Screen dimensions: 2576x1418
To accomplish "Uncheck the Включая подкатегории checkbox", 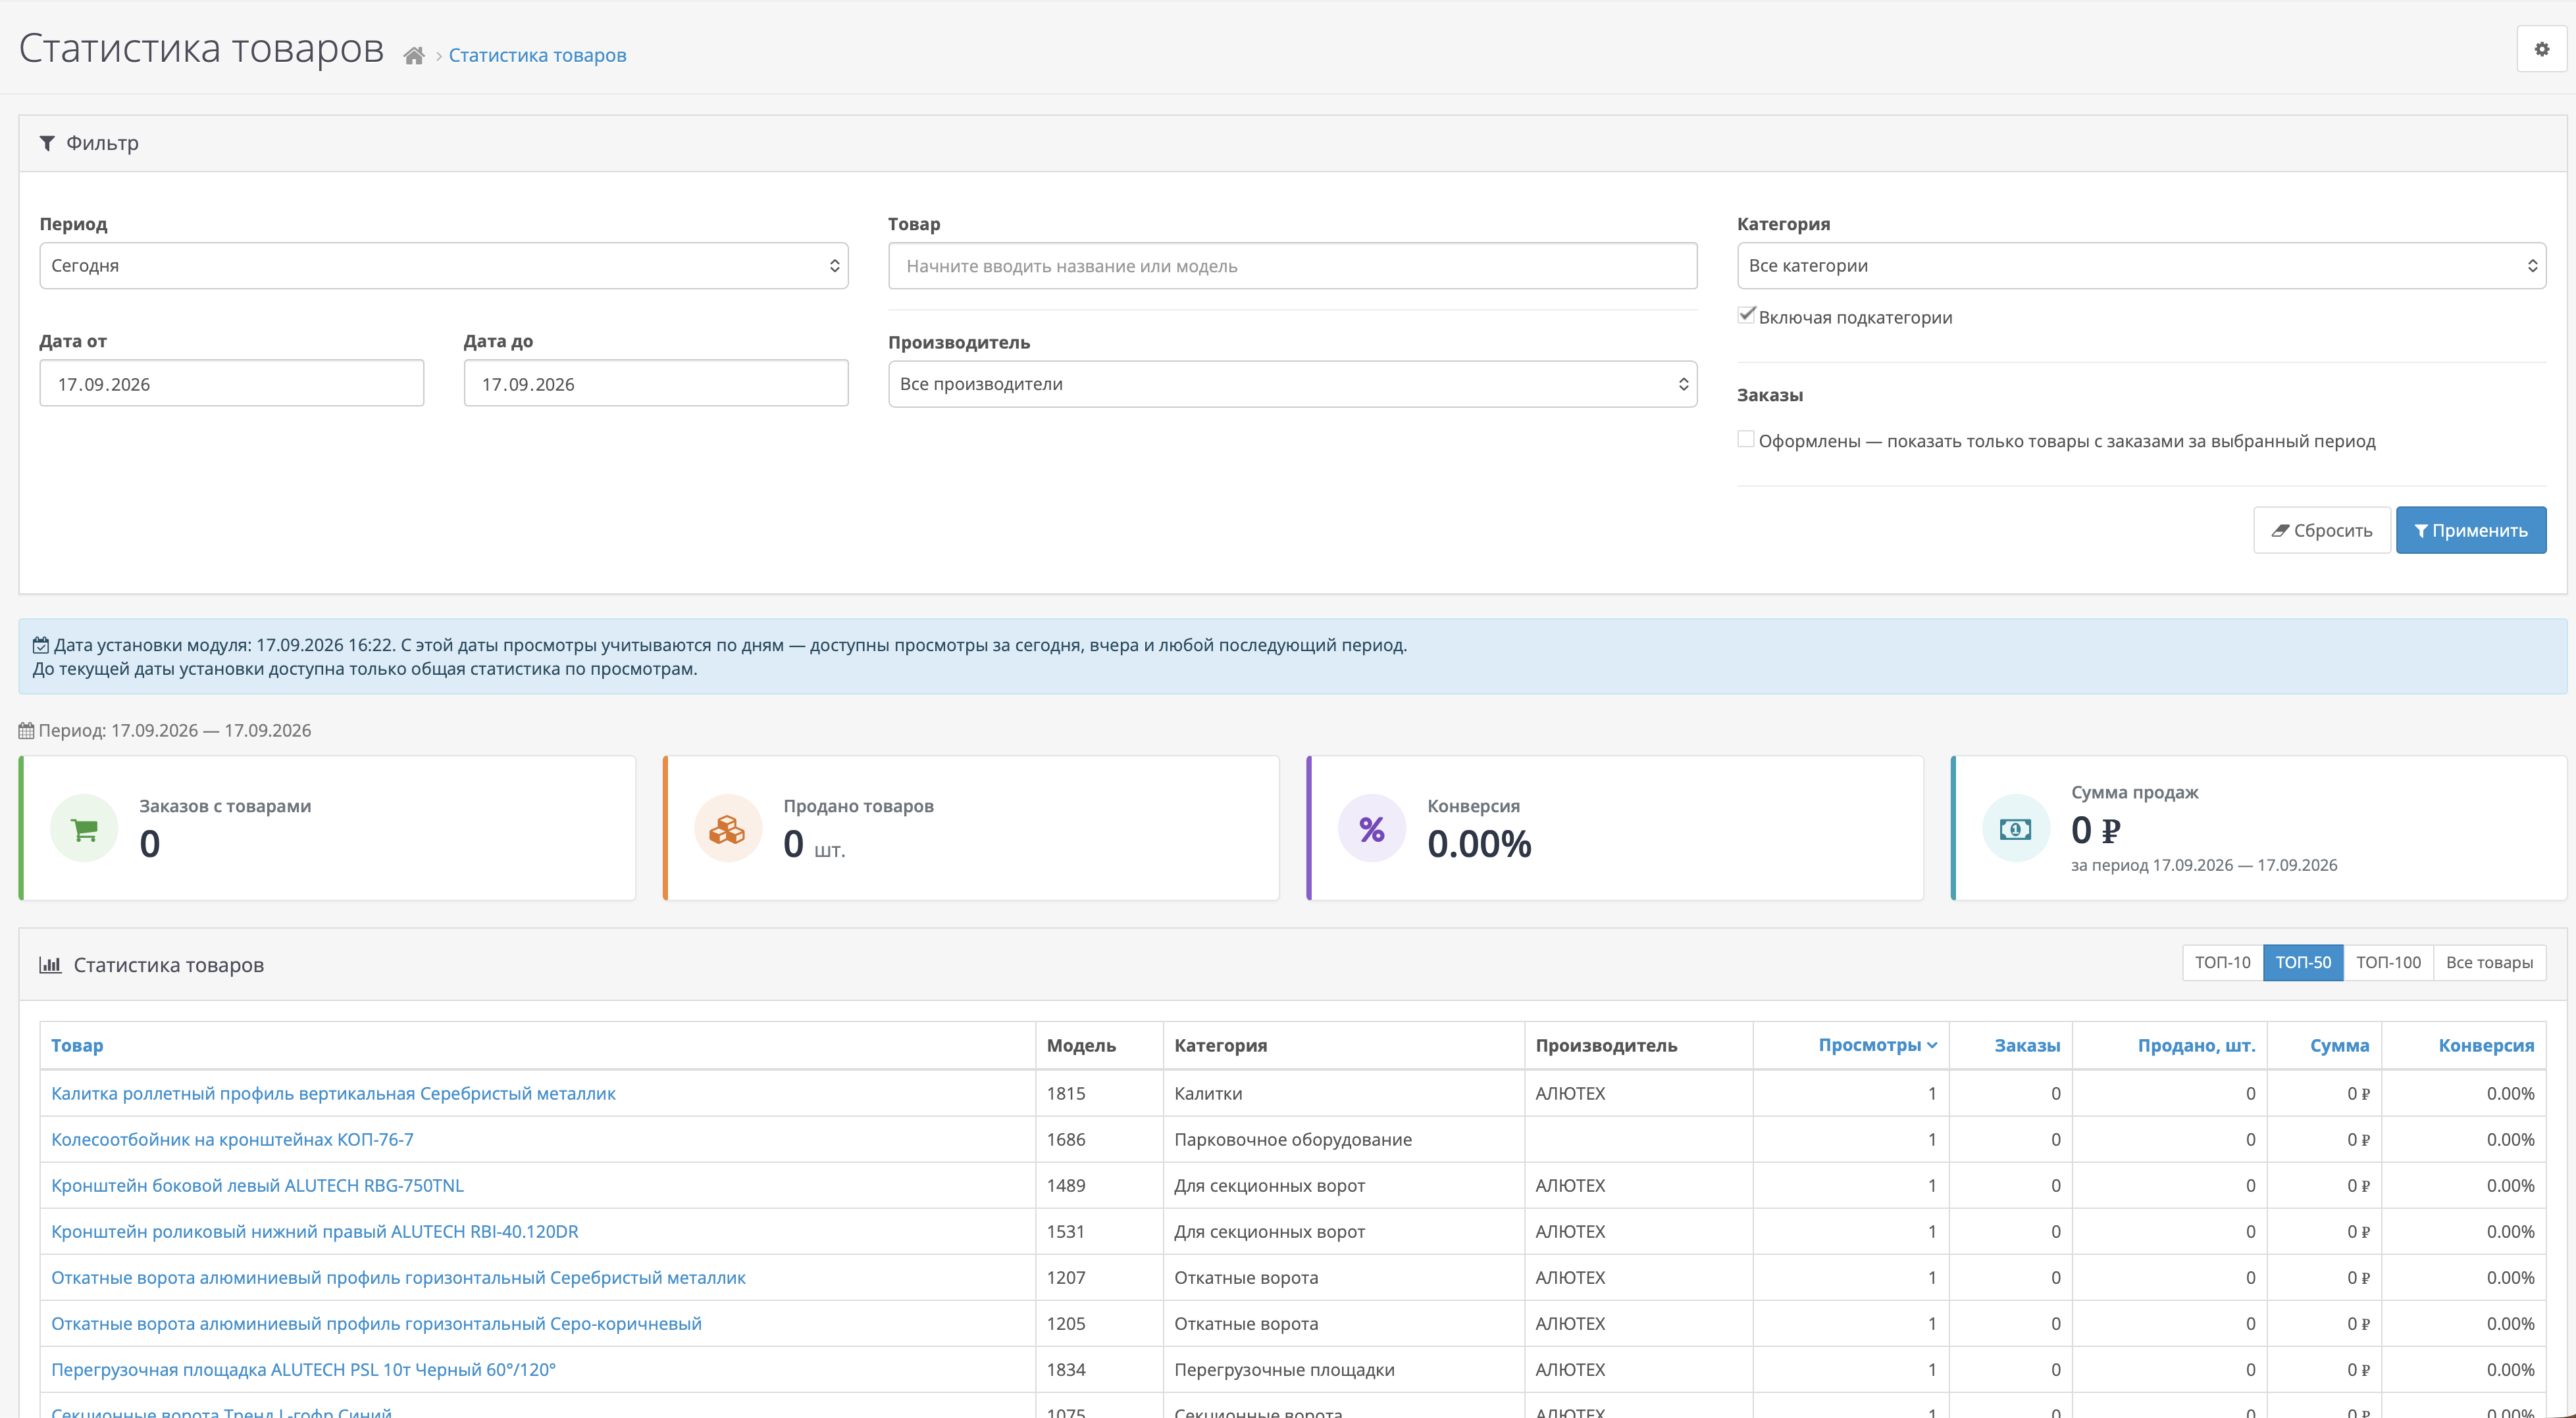I will click(1746, 315).
